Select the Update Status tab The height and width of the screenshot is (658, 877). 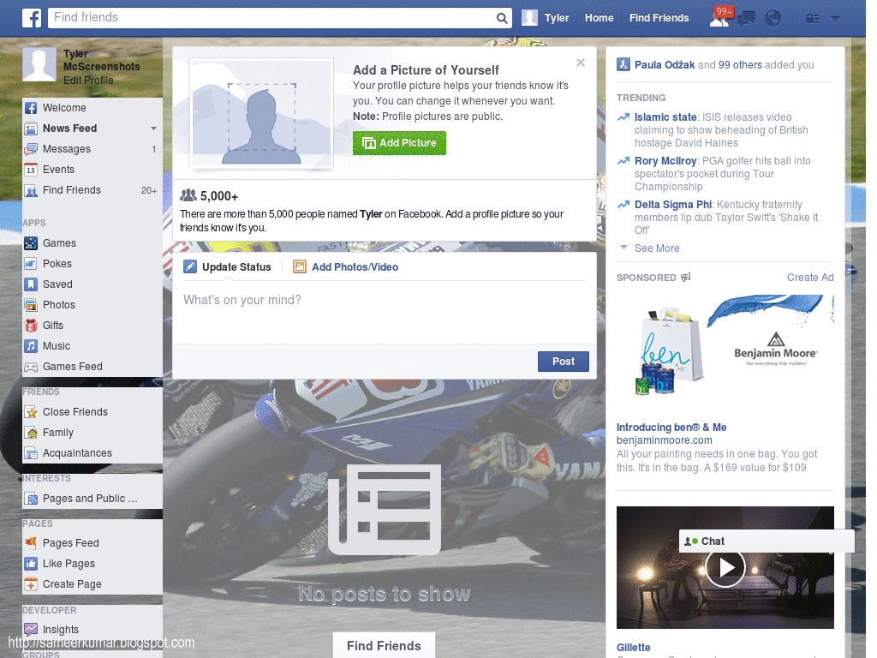click(227, 267)
